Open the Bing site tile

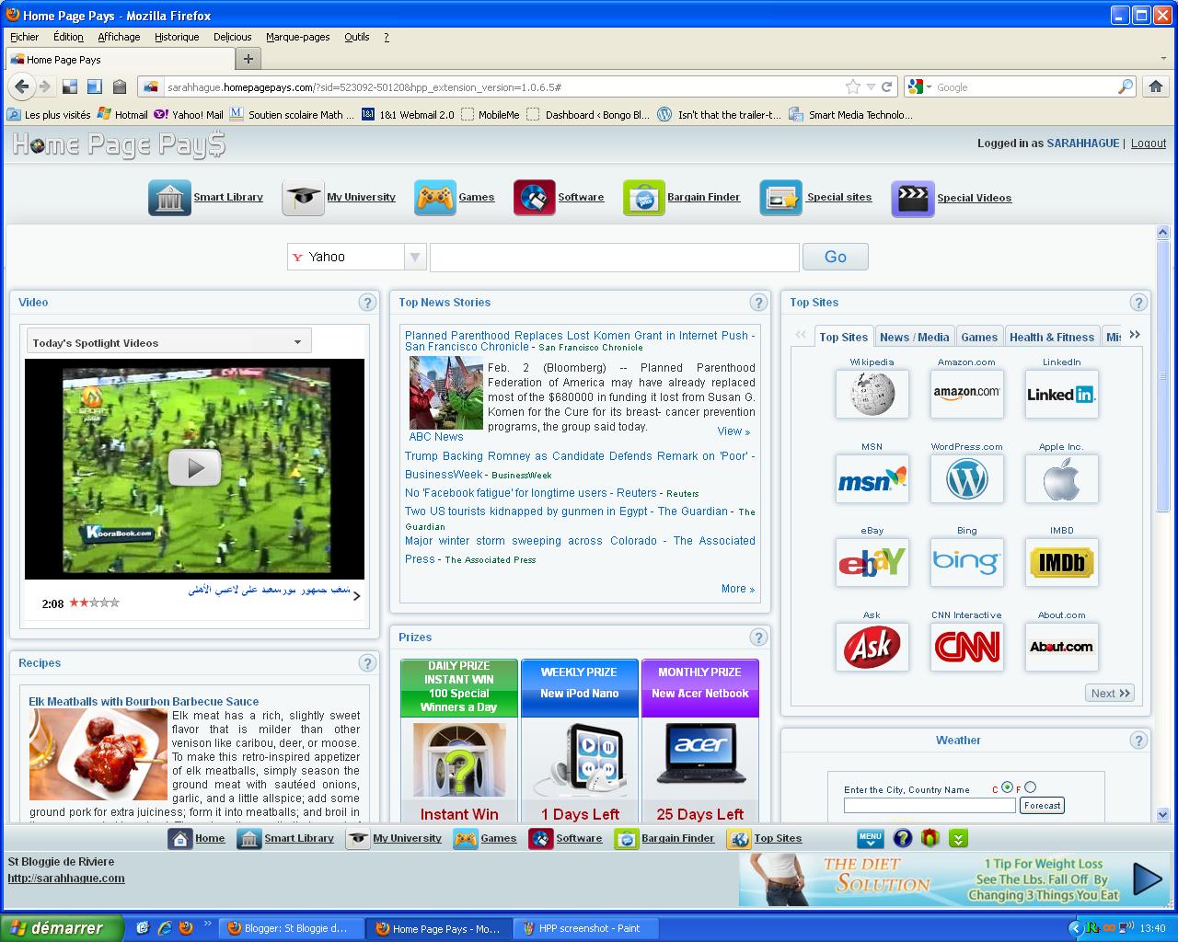click(x=966, y=562)
